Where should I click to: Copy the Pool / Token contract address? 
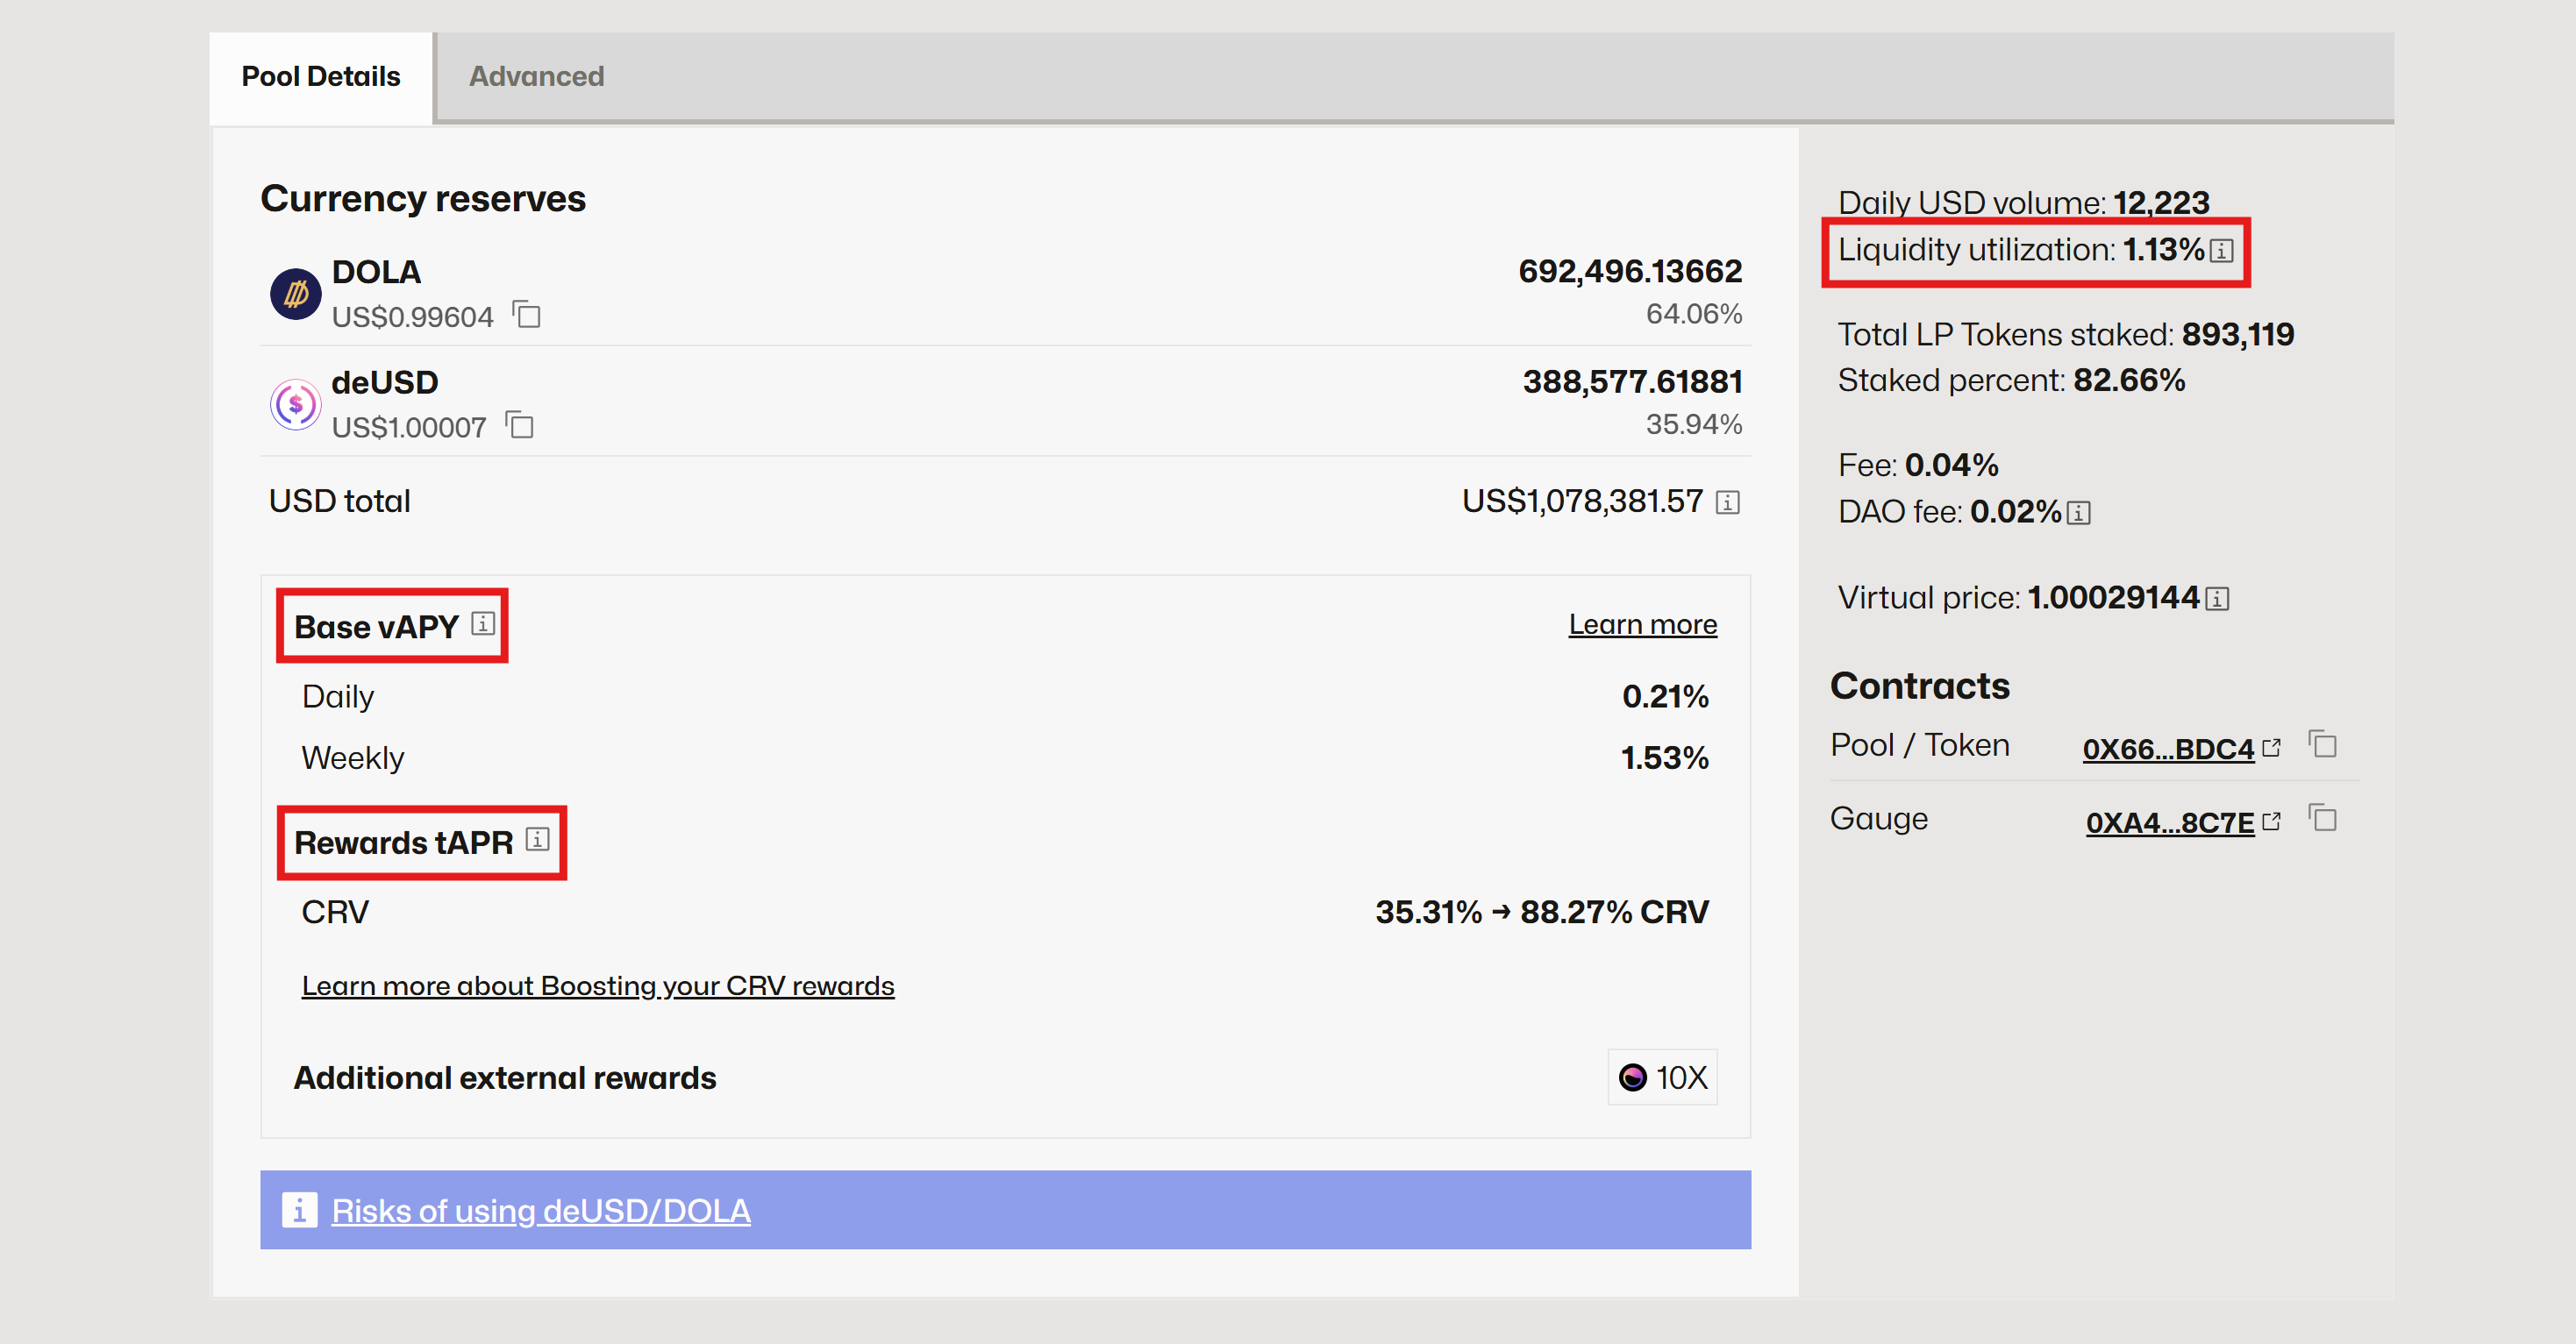click(2325, 744)
